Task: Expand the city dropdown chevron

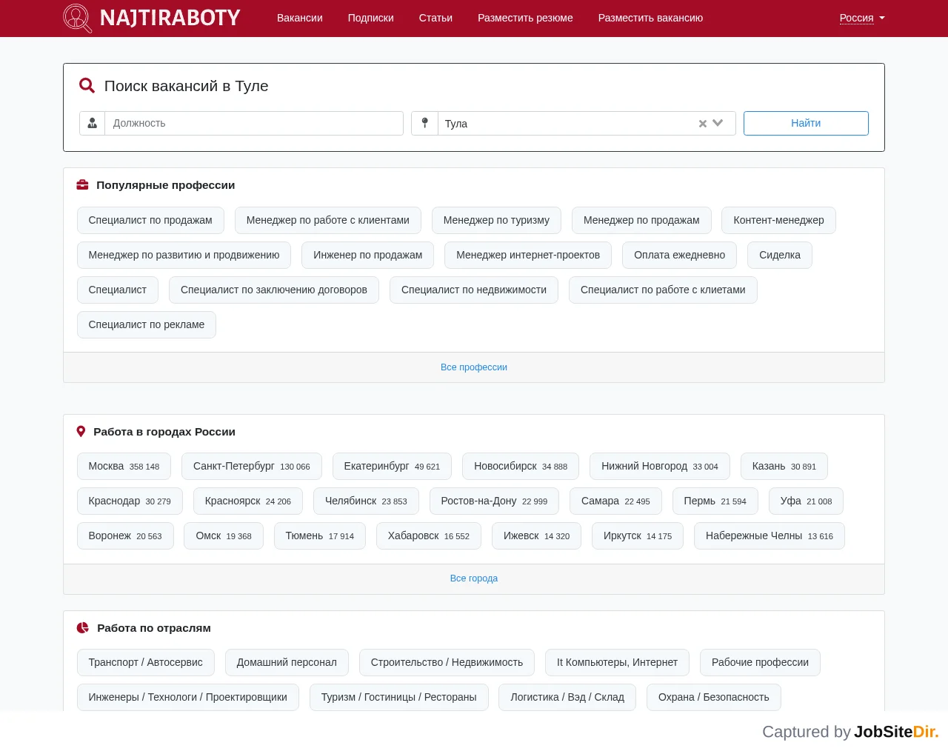Action: 718,123
